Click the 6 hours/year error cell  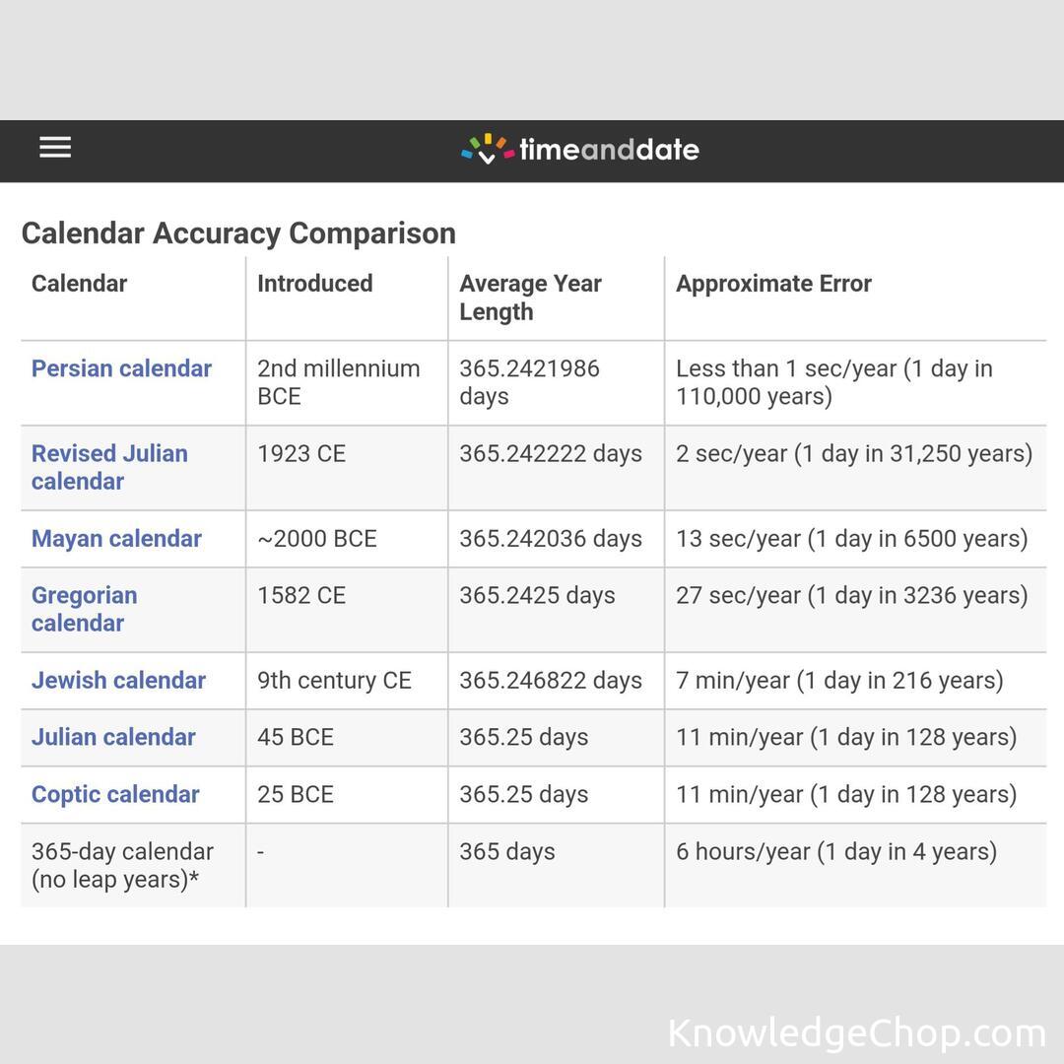(x=835, y=852)
